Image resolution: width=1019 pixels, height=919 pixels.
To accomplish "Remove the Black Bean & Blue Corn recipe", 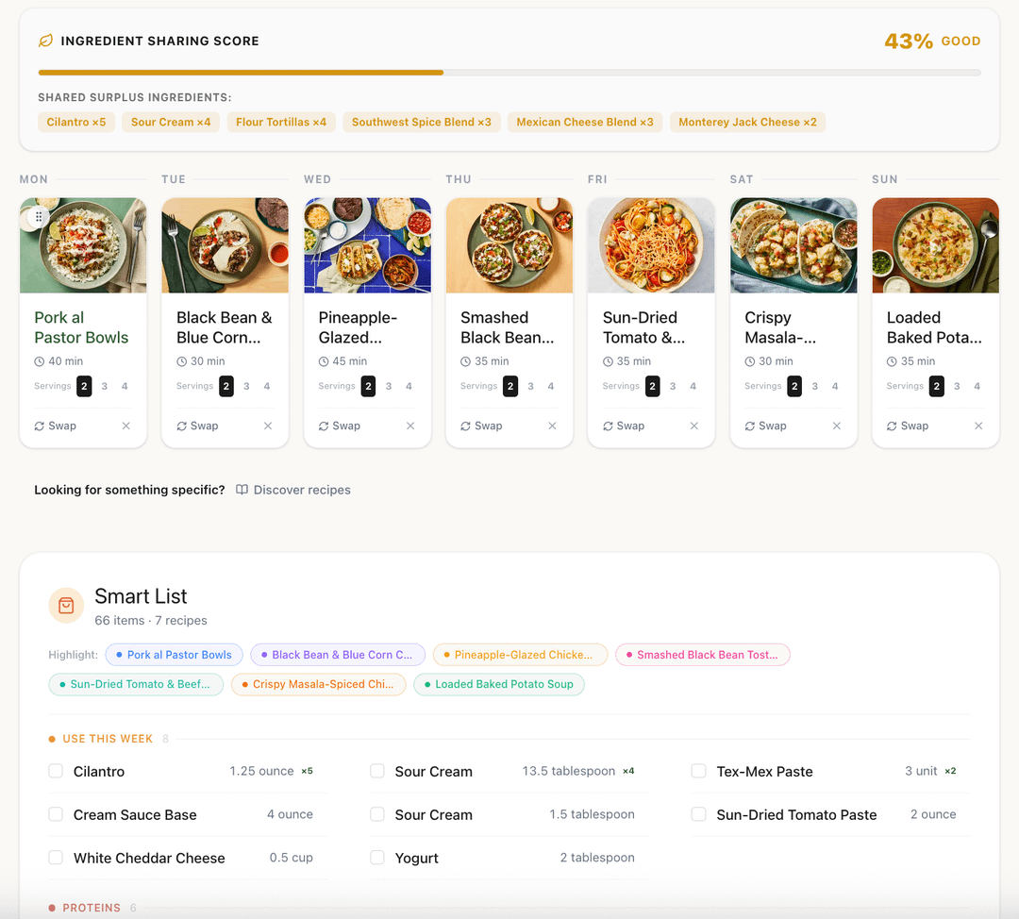I will [x=268, y=426].
